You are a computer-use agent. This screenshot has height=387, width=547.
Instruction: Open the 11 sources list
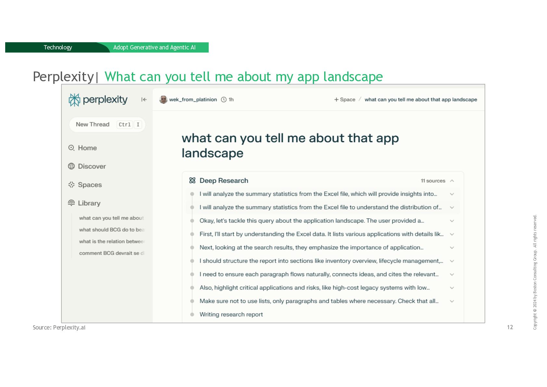[x=433, y=181]
